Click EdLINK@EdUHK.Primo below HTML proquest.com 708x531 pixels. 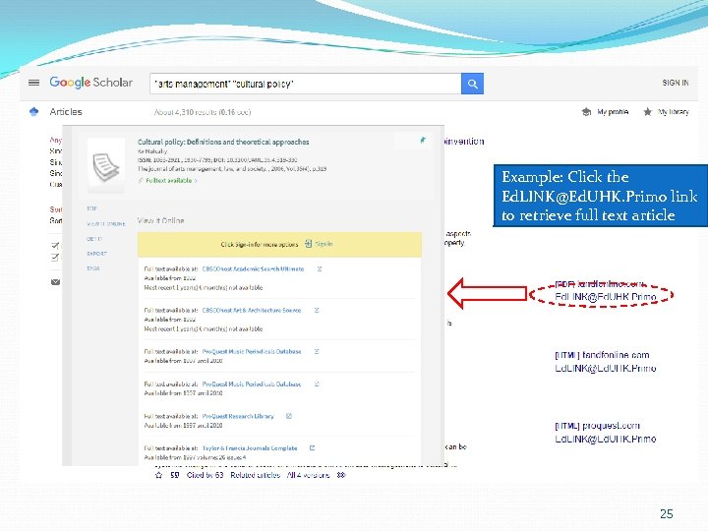[605, 439]
